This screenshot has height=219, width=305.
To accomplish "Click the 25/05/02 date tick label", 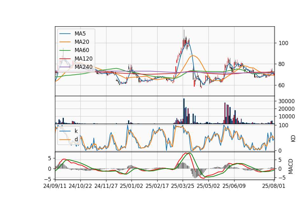I will 208,186.
